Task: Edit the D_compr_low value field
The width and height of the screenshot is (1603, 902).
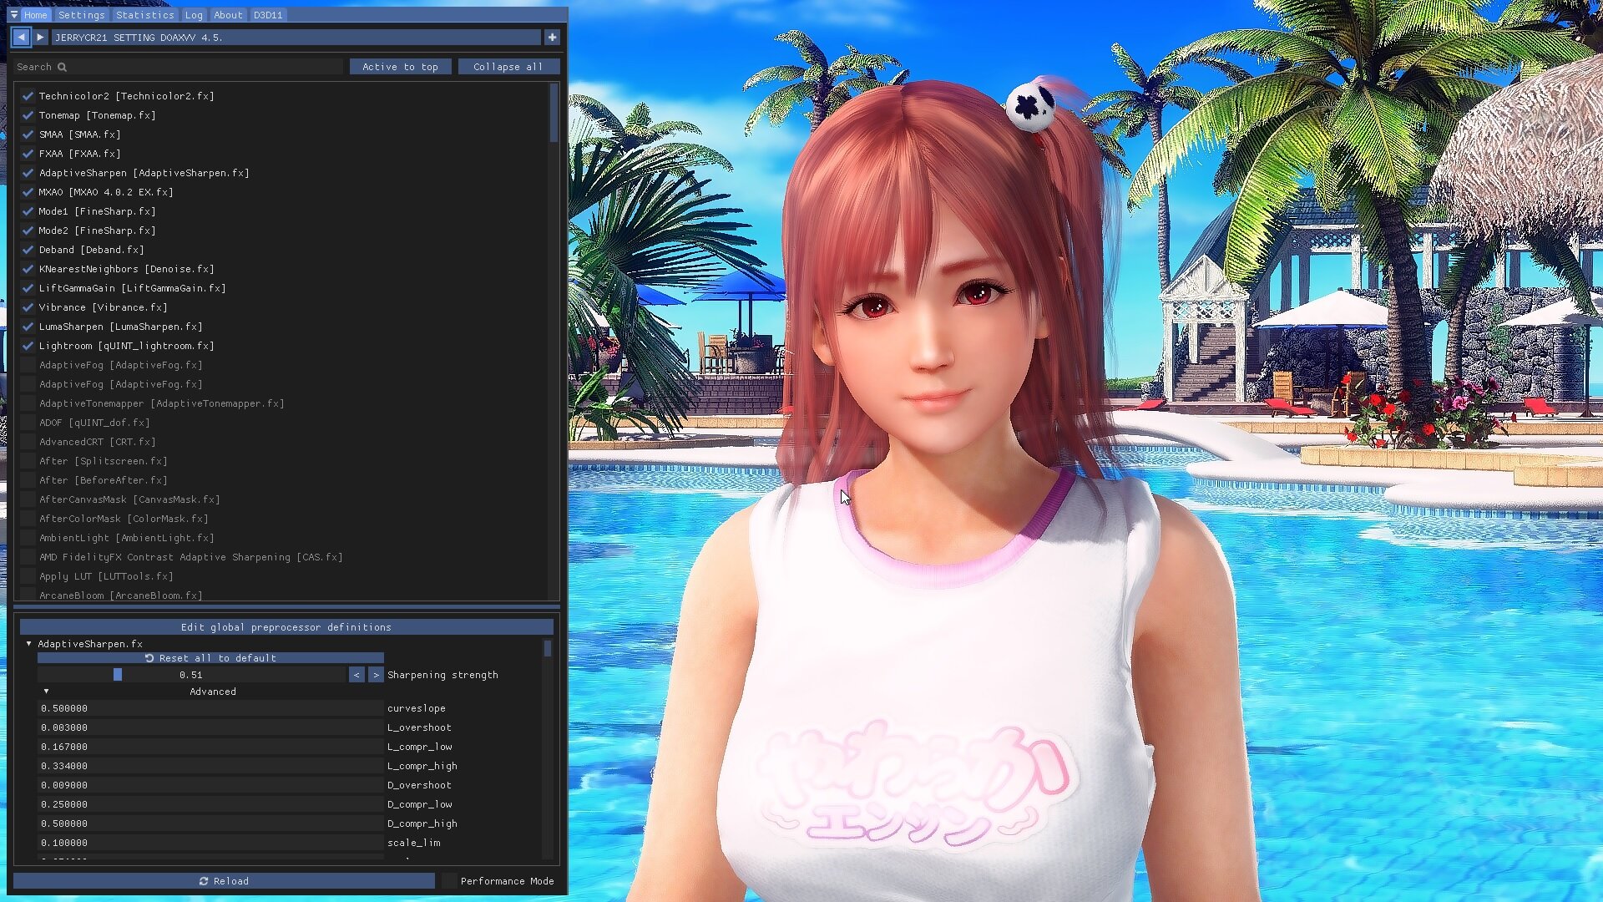Action: [x=210, y=804]
